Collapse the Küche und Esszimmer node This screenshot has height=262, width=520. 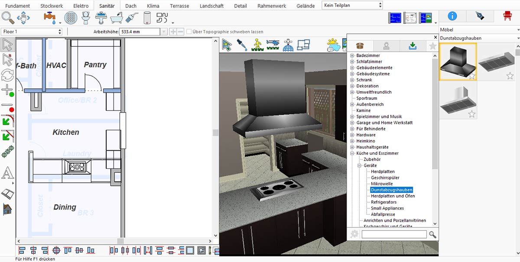pyautogui.click(x=352, y=153)
